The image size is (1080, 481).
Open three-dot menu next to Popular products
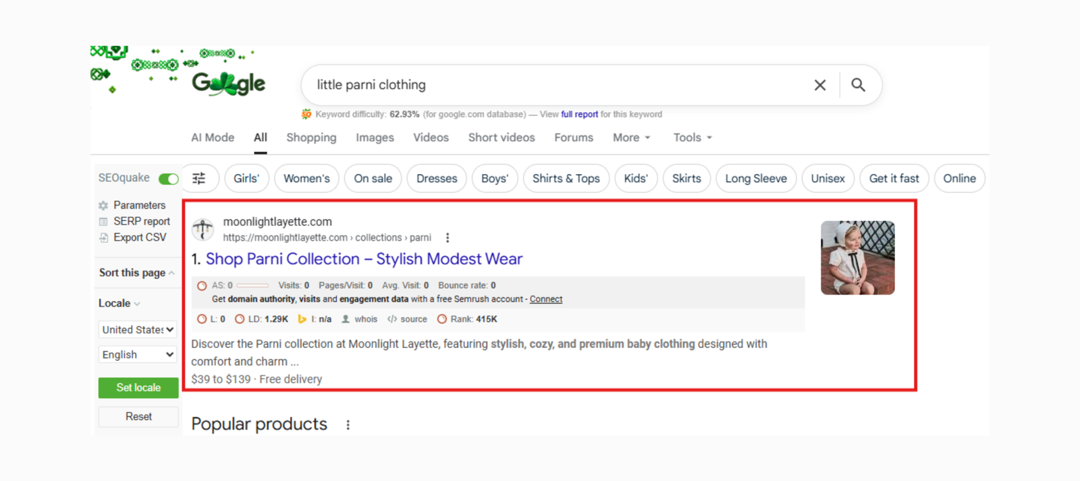[348, 425]
